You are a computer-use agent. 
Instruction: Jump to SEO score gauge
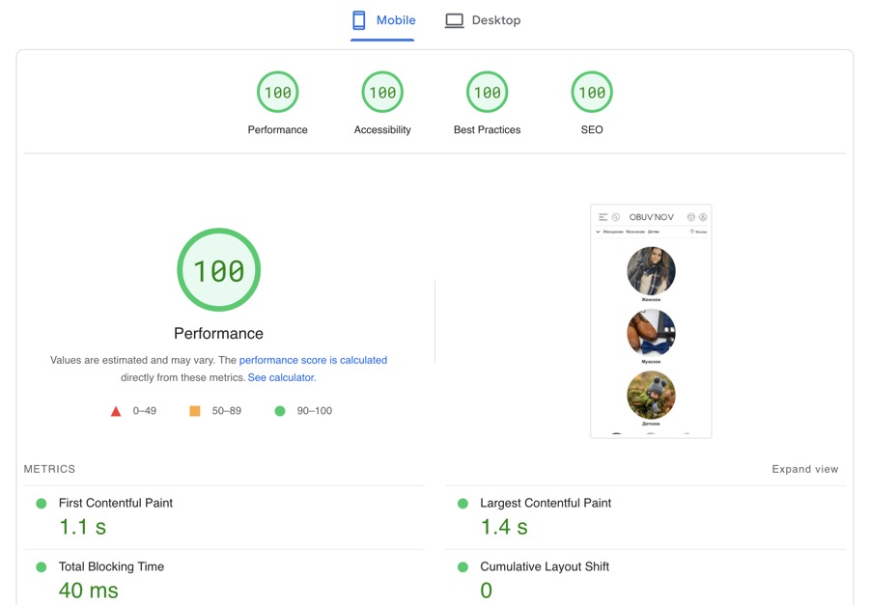(592, 92)
